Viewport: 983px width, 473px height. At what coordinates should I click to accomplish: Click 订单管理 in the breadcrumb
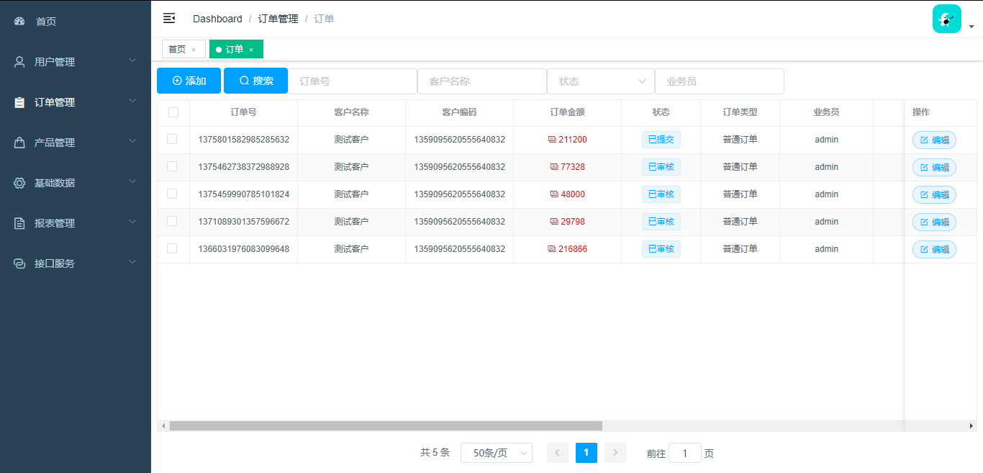[278, 19]
